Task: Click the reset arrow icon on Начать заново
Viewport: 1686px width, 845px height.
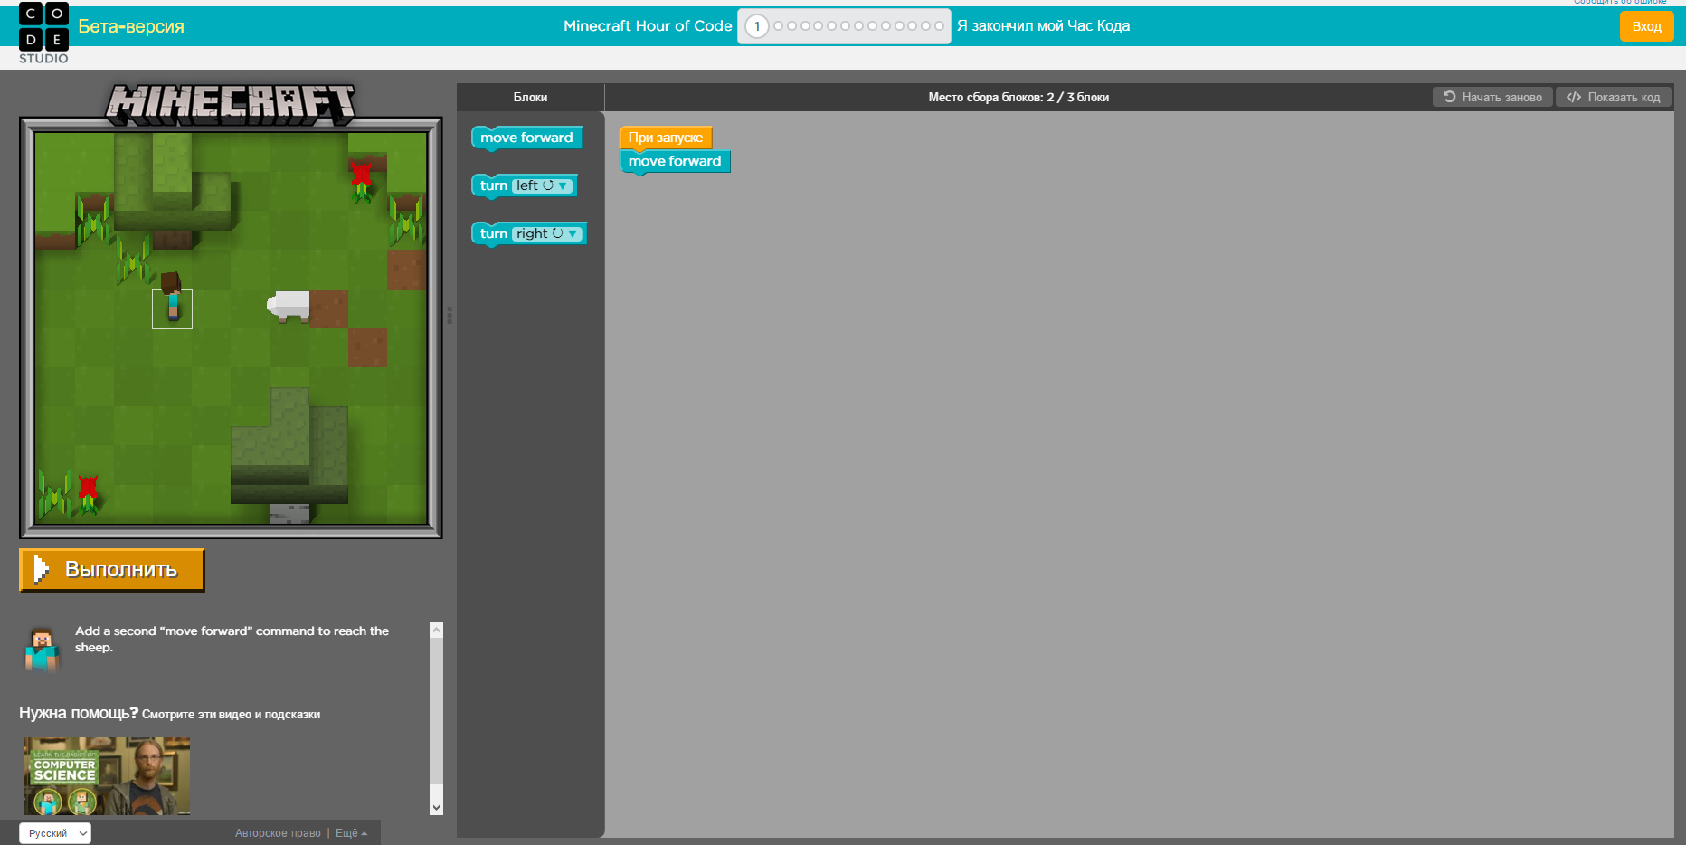Action: point(1449,97)
